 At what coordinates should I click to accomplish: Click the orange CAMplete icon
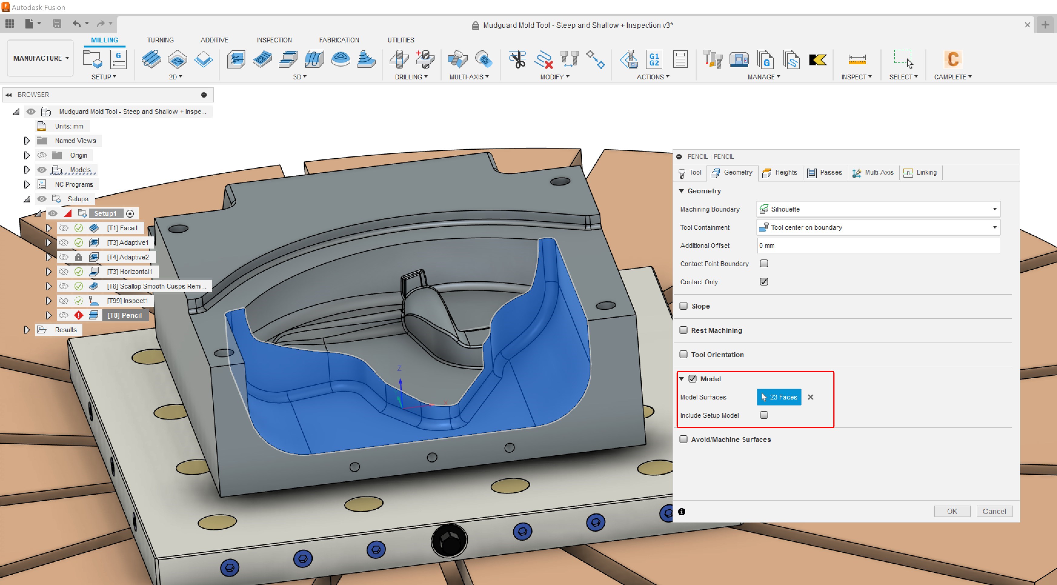pos(953,59)
